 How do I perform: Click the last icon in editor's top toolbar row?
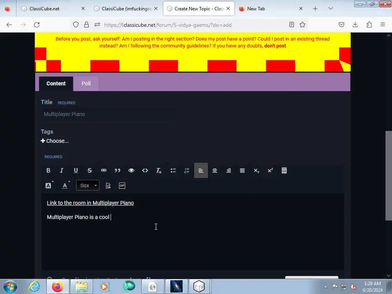284,170
